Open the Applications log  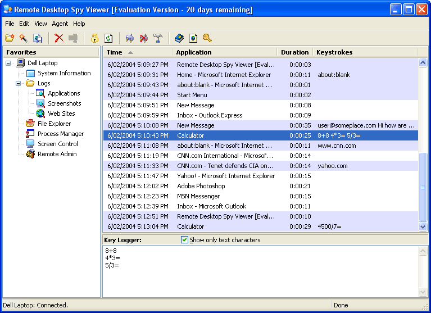pyautogui.click(x=63, y=93)
